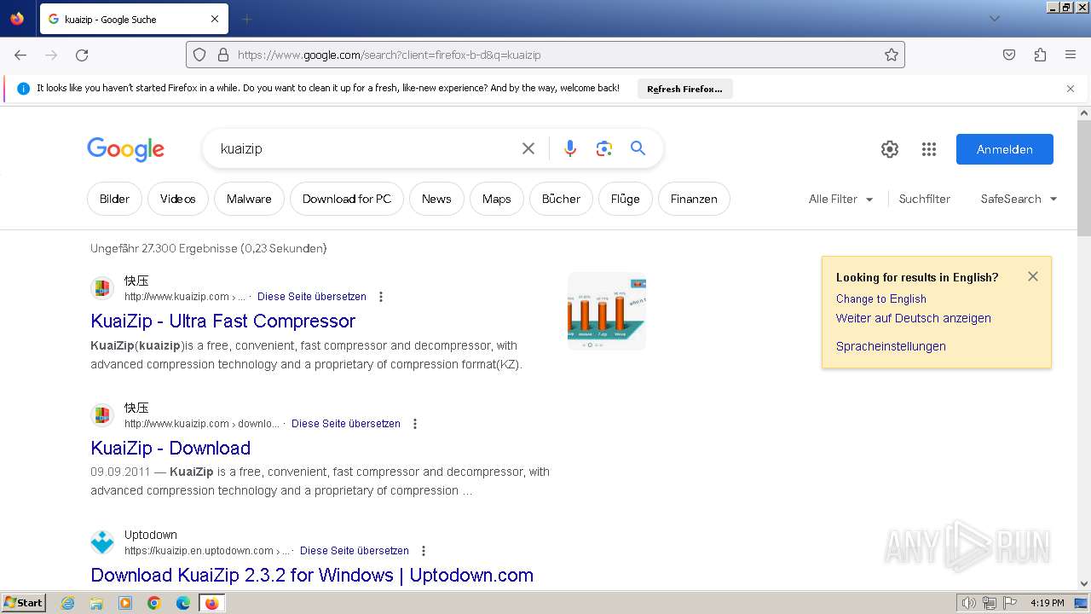Open options menu for Uptodown result
1091x614 pixels.
pos(424,551)
